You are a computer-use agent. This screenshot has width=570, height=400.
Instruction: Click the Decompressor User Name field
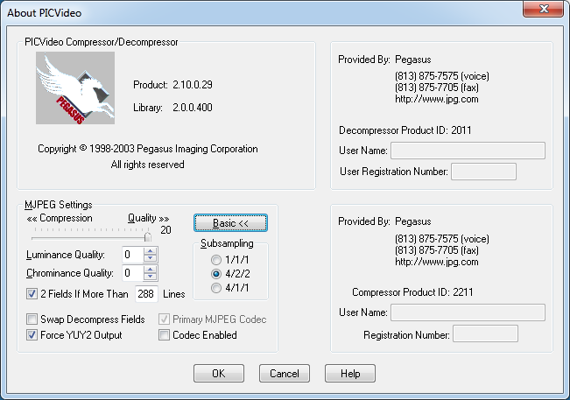click(468, 151)
